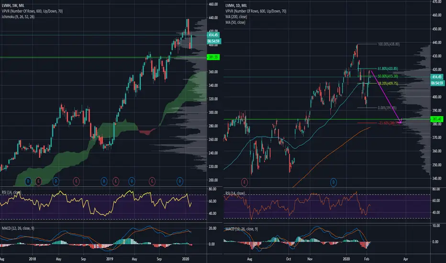Click 414.45 price label on weekly chart
The image size is (446, 263).
pyautogui.click(x=213, y=35)
